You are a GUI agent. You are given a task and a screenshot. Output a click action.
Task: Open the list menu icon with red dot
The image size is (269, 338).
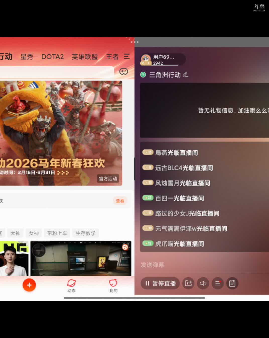(218, 283)
